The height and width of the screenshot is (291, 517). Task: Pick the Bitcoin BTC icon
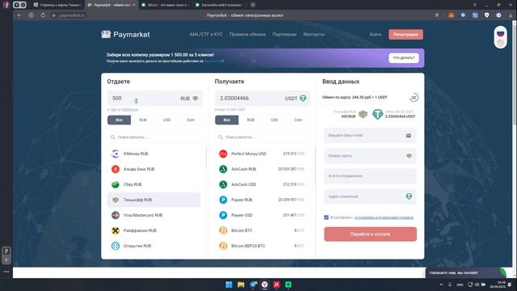(x=223, y=230)
